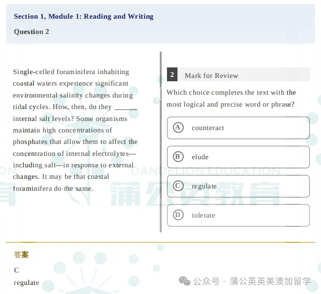Click the answer word regulate at bottom
The image size is (321, 294).
tap(26, 283)
